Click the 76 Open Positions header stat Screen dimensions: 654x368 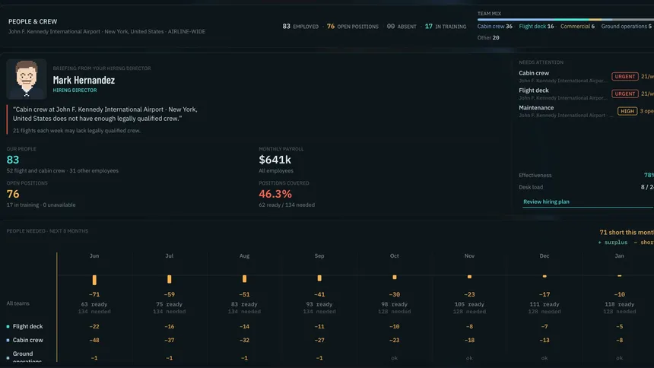352,27
